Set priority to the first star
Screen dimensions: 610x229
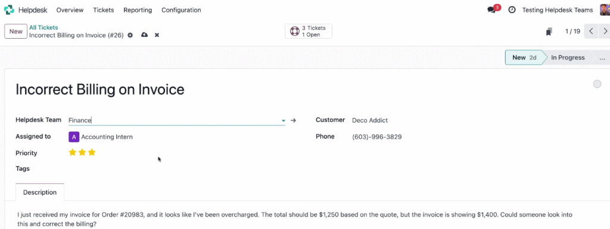click(x=72, y=152)
